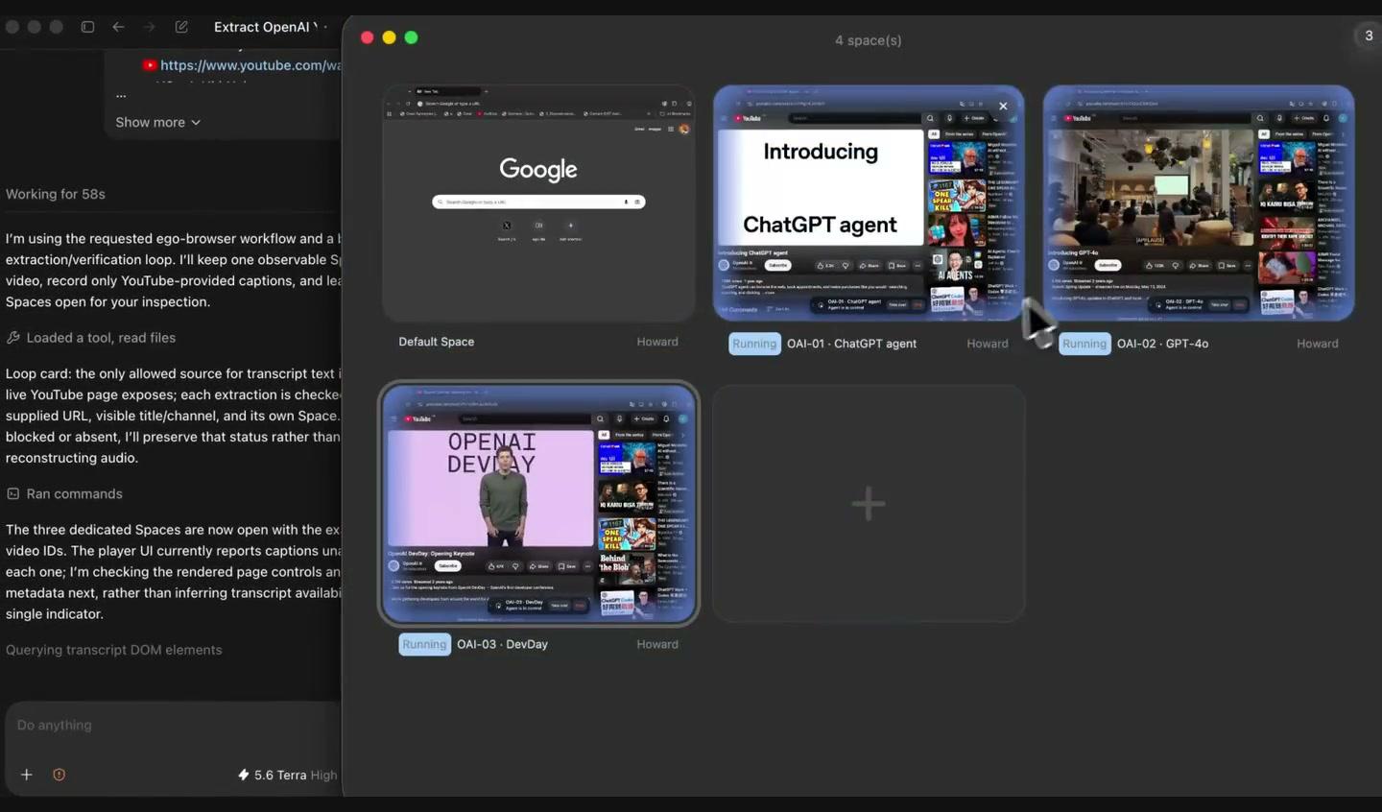
Task: Click the Howard owner label under OAI-02
Action: (x=1318, y=344)
